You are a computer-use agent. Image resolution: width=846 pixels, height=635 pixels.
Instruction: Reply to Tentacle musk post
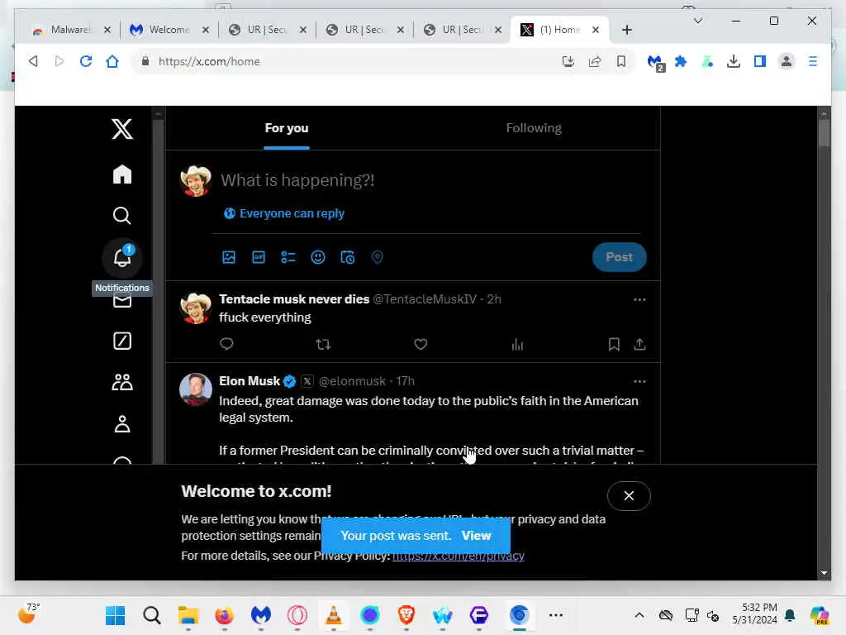[x=226, y=344]
